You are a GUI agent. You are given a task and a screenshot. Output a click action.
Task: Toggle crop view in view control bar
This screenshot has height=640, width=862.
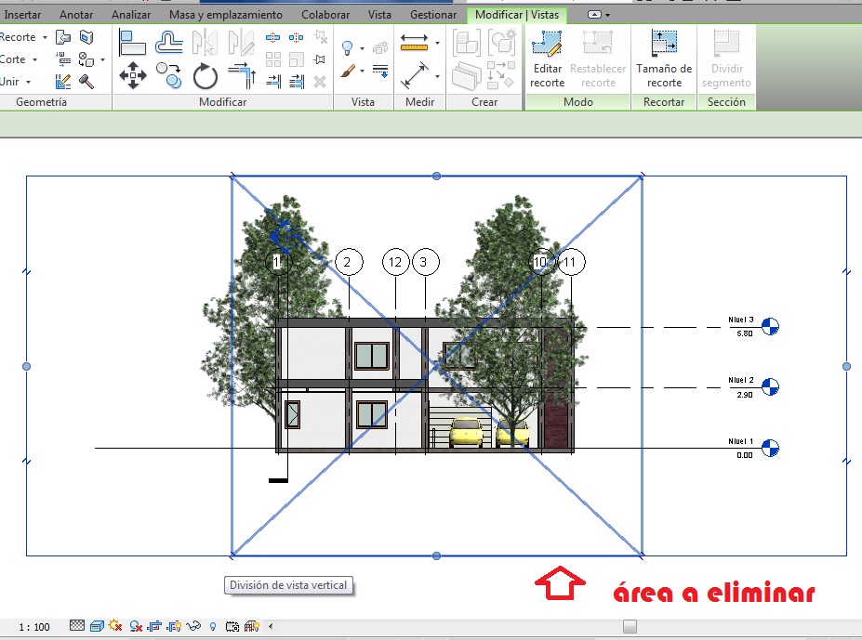pos(155,626)
